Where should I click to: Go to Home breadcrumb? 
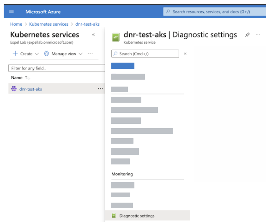click(16, 24)
